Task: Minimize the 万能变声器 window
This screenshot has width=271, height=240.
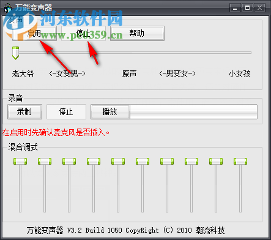Action: pyautogui.click(x=235, y=8)
